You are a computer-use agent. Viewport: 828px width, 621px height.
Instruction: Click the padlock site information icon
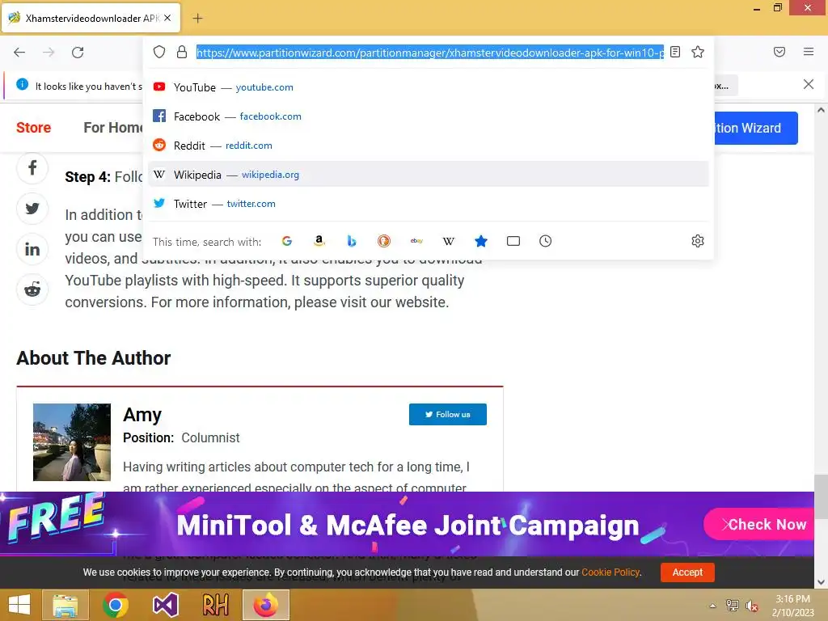pyautogui.click(x=182, y=52)
